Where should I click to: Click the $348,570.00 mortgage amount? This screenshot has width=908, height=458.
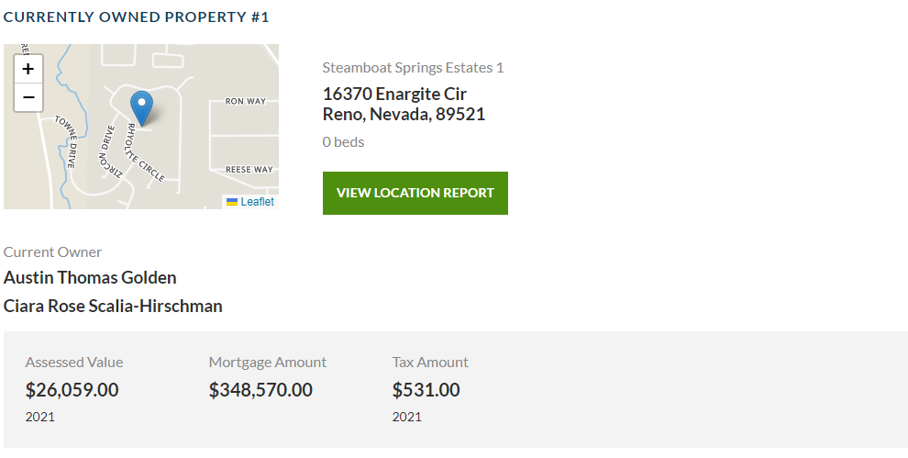click(x=260, y=389)
